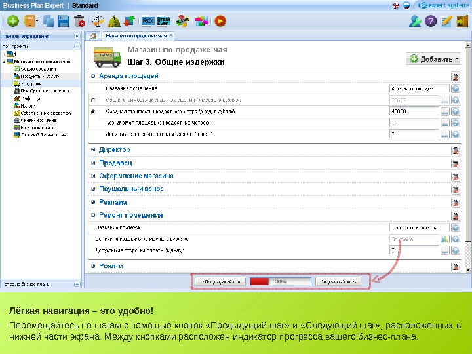Delete the Ремонт помещения section
Screen dimensions: 472x354
point(456,216)
